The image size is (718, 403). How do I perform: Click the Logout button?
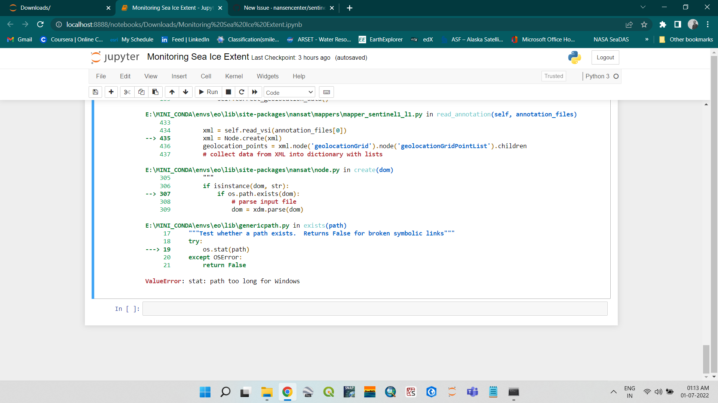click(605, 57)
